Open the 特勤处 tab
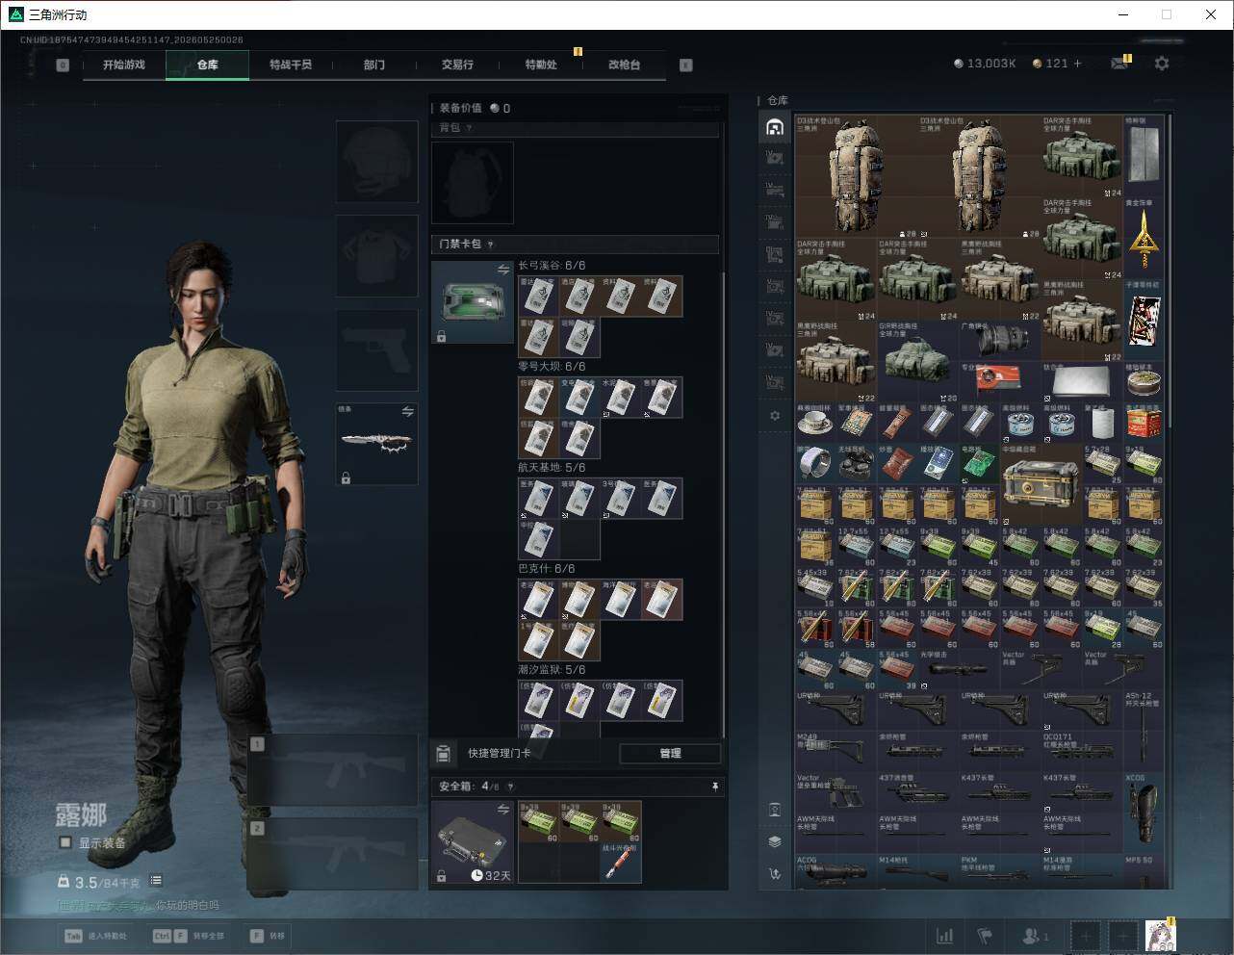1234x955 pixels. coord(541,65)
